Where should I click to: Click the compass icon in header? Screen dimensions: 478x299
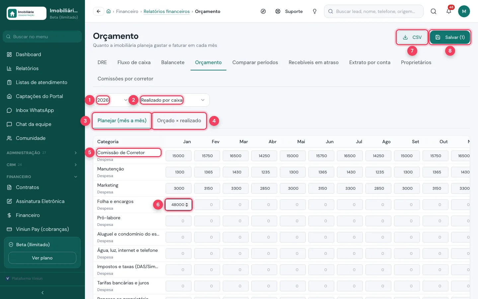pos(263,11)
